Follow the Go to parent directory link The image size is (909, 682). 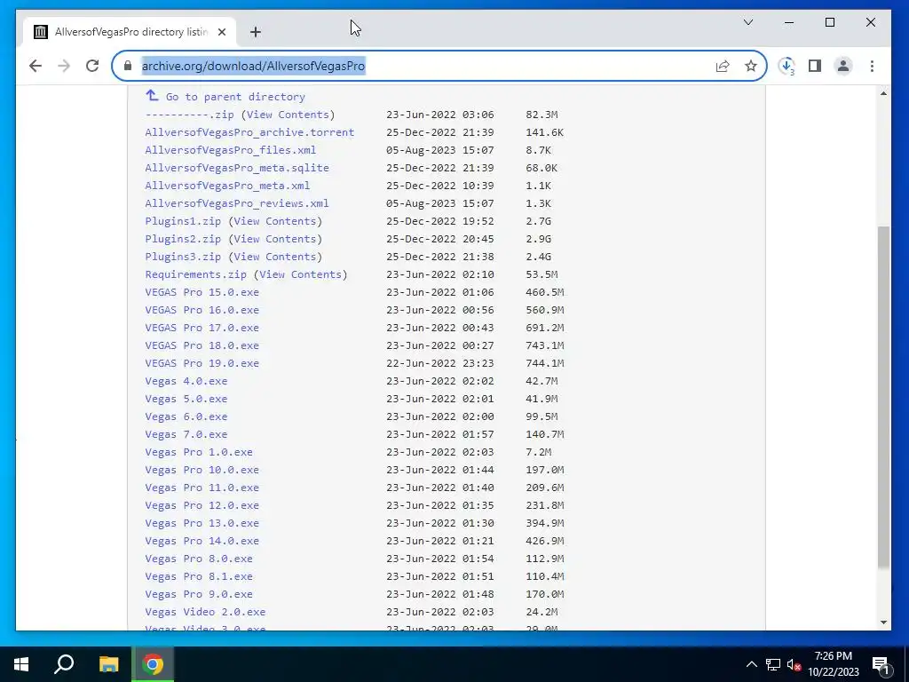coord(234,97)
